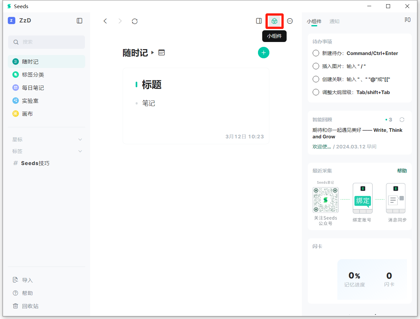
Task: Expand the 标签 section
Action: point(80,151)
